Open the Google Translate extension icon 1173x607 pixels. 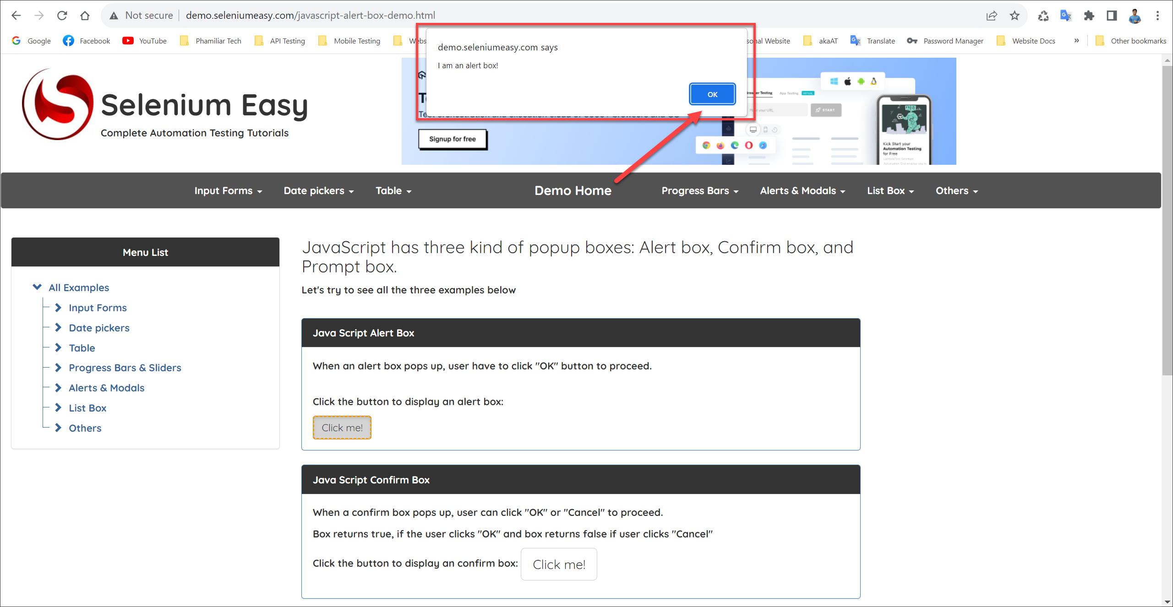click(1066, 16)
